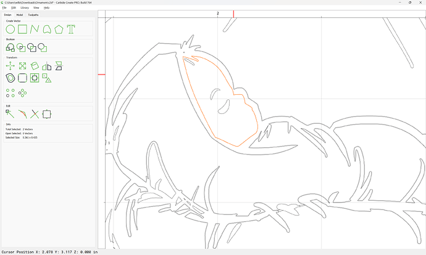The width and height of the screenshot is (426, 255).
Task: Click the 'Total Selected: 2 Vectors' info text
Action: [19, 129]
